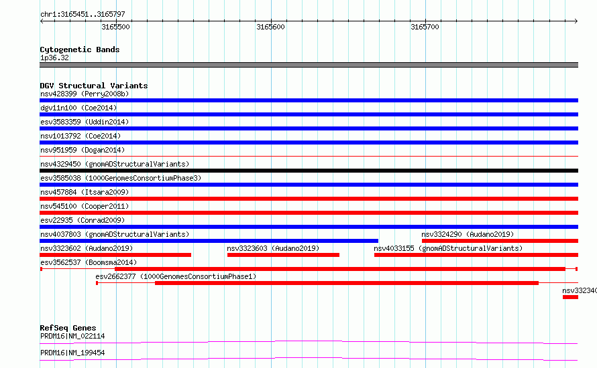
Task: Open the nsv3323602 (Audano2019) label
Action: coord(87,248)
